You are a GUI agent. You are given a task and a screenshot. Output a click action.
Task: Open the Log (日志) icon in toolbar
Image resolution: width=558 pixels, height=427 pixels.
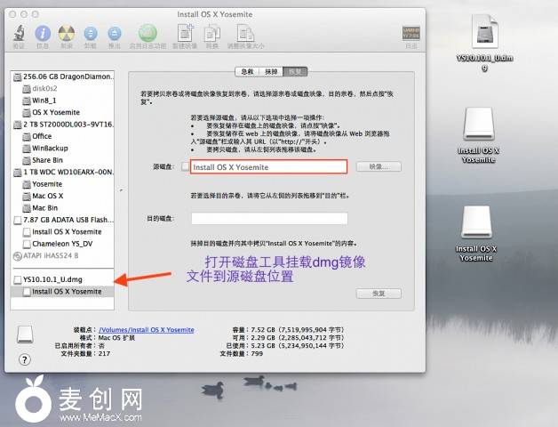410,34
